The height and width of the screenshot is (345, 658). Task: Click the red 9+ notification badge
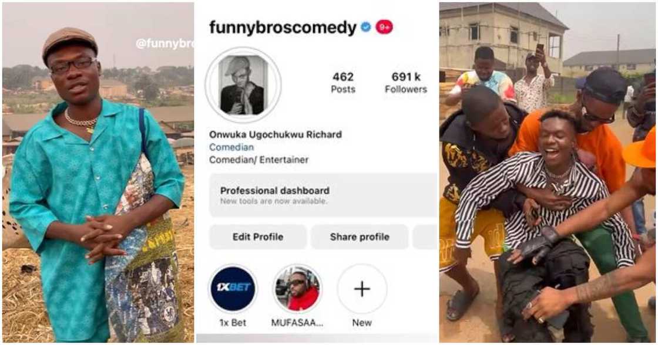click(384, 27)
